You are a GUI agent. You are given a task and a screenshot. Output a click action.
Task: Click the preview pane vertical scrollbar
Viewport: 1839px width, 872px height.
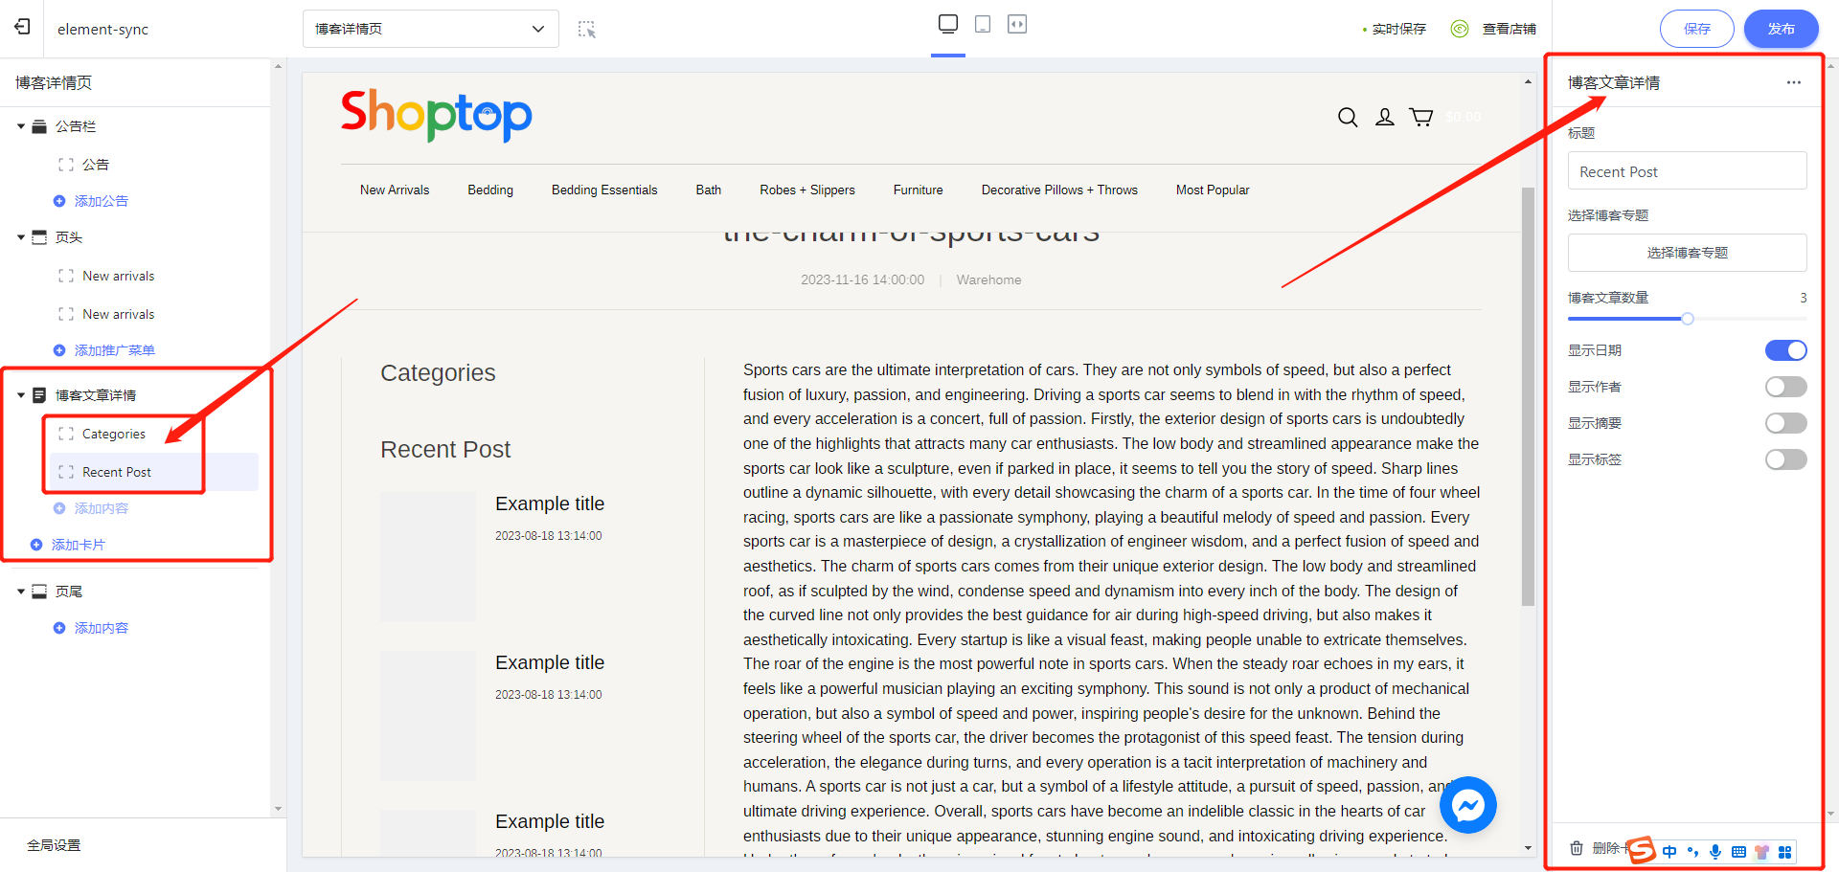click(x=1528, y=395)
